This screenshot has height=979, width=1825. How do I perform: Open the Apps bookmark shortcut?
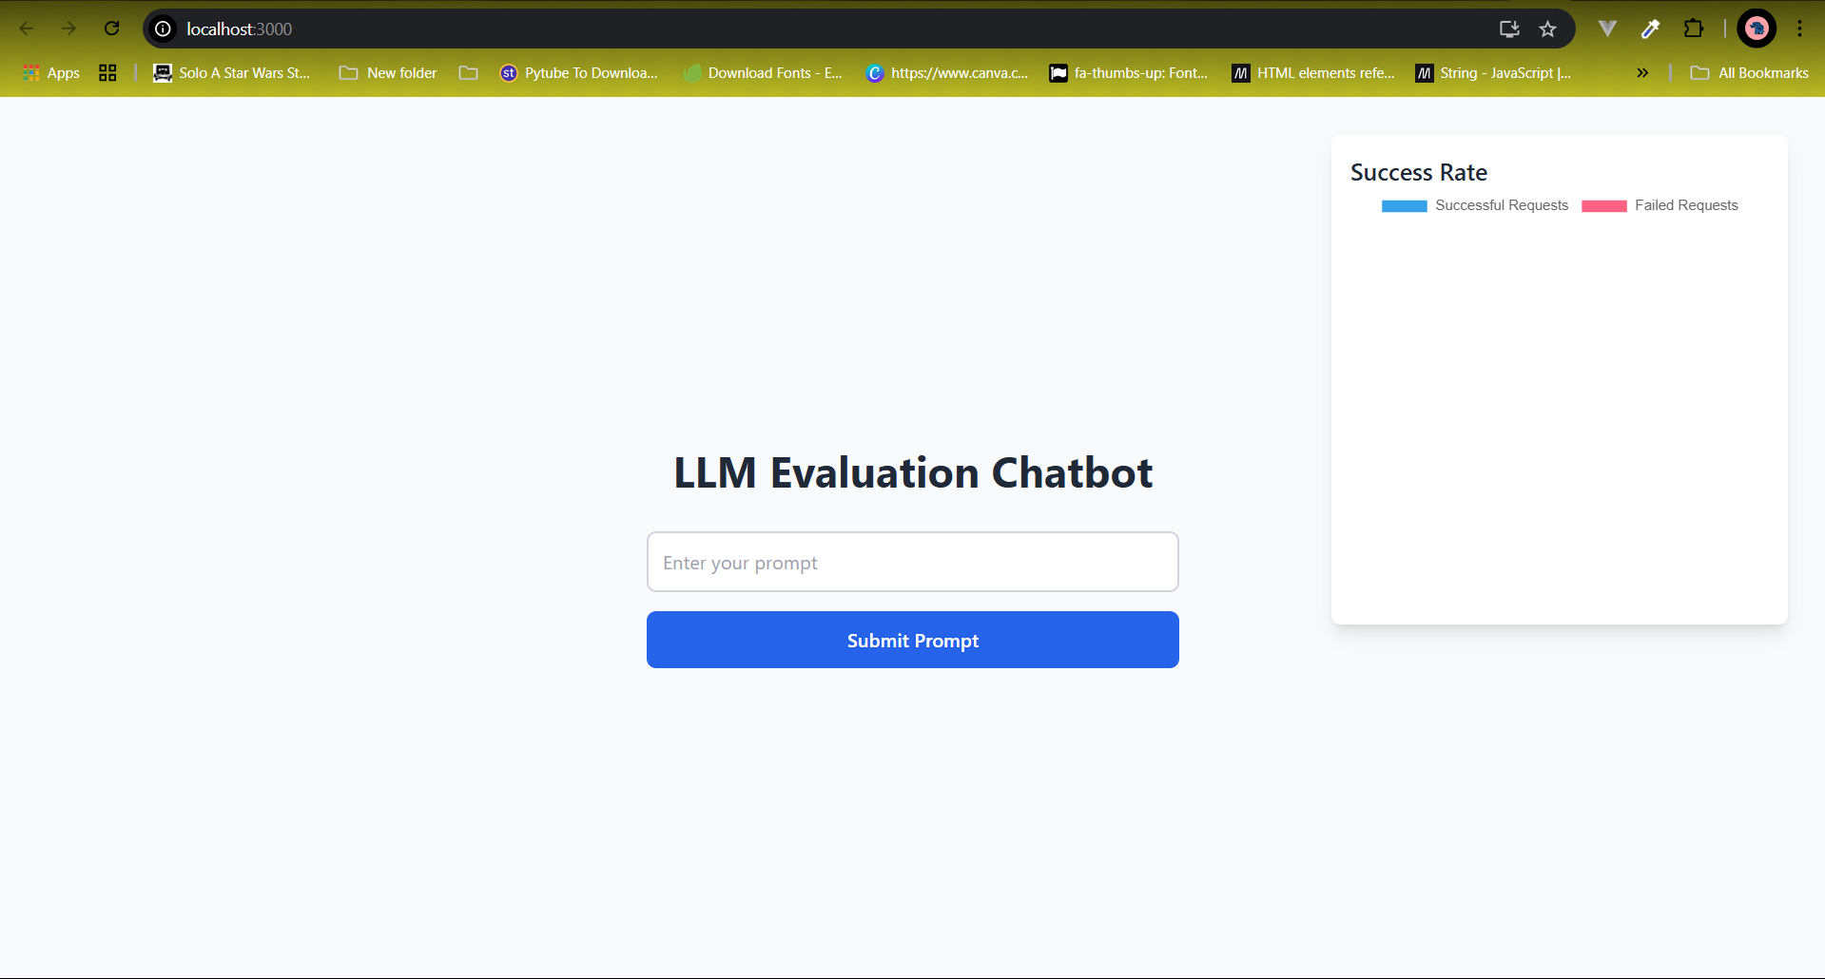(x=51, y=73)
